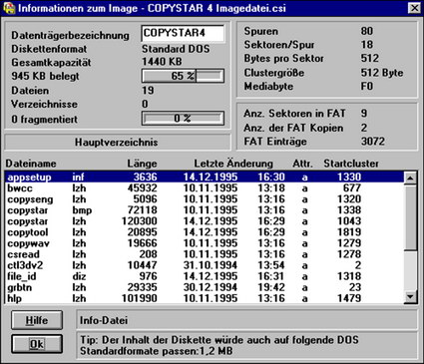Click the file list scroll down arrow
This screenshot has height=364, width=424.
(x=410, y=296)
